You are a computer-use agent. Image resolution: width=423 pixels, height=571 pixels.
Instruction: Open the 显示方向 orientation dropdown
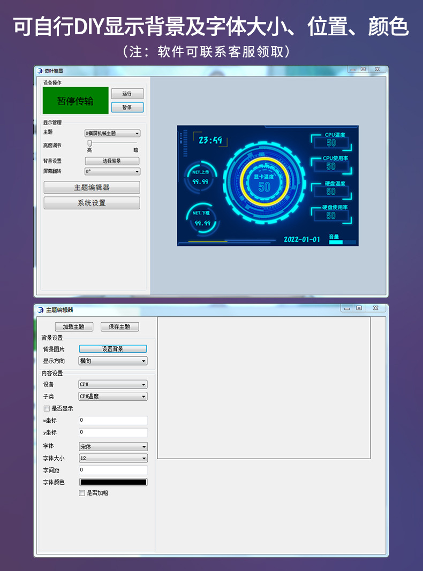[113, 361]
